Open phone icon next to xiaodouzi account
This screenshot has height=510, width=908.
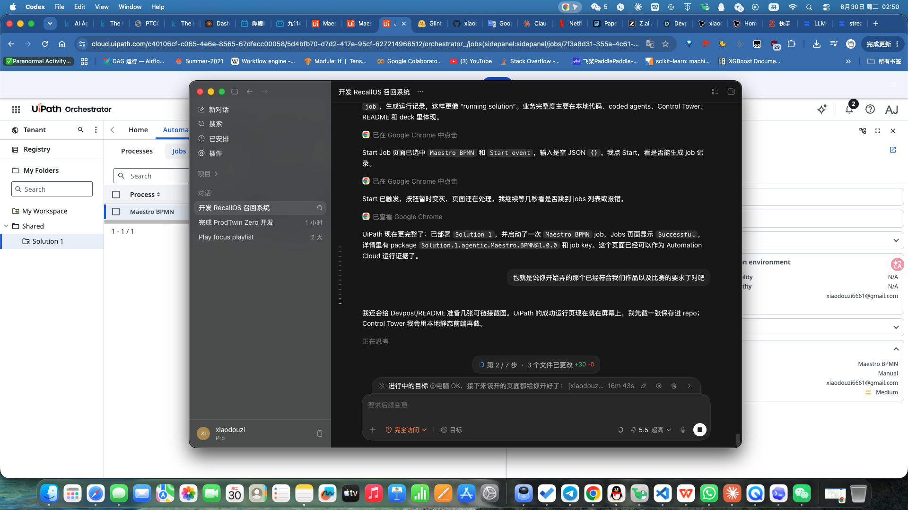tap(320, 433)
